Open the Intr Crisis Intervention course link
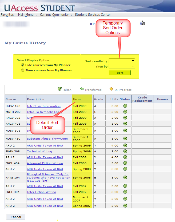This screenshot has height=222, width=175. tap(44, 106)
